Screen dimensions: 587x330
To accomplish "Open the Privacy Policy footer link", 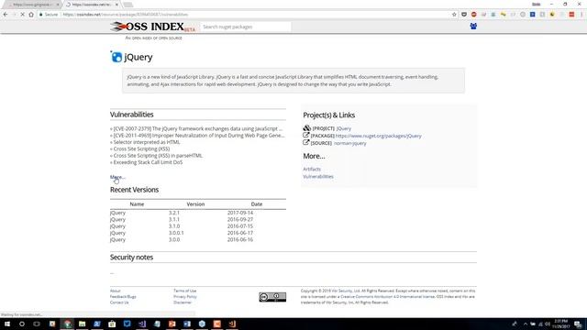I will pyautogui.click(x=185, y=297).
